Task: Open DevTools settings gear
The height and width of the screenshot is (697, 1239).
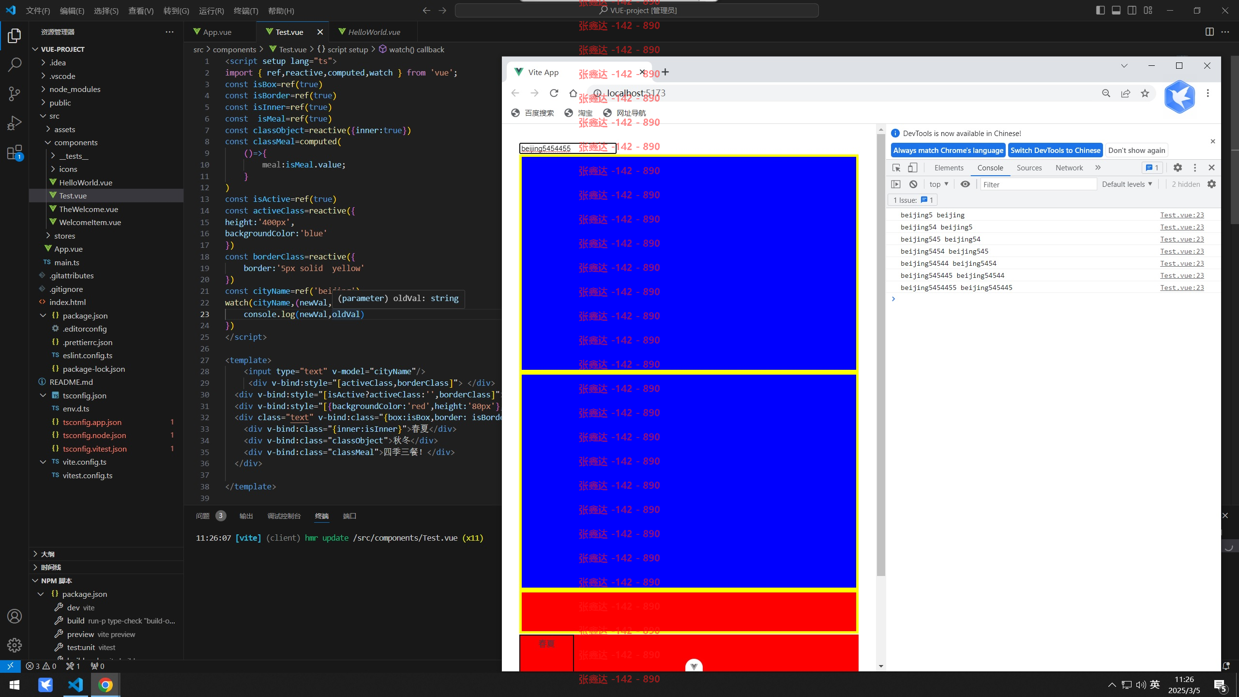Action: tap(1178, 167)
